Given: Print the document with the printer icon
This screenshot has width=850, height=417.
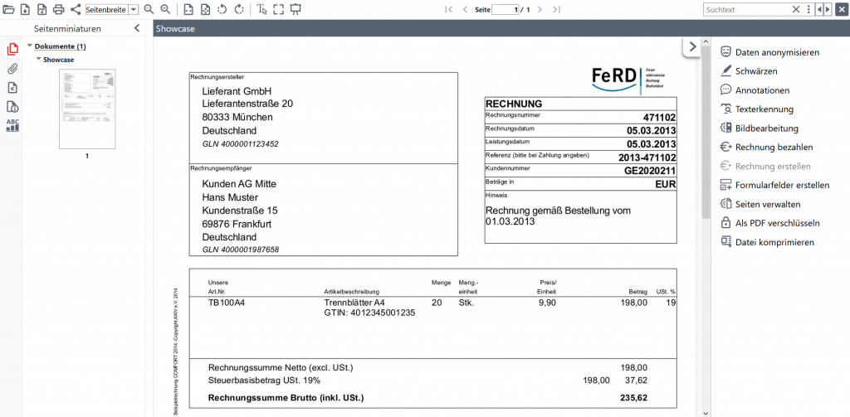Looking at the screenshot, I should [59, 9].
